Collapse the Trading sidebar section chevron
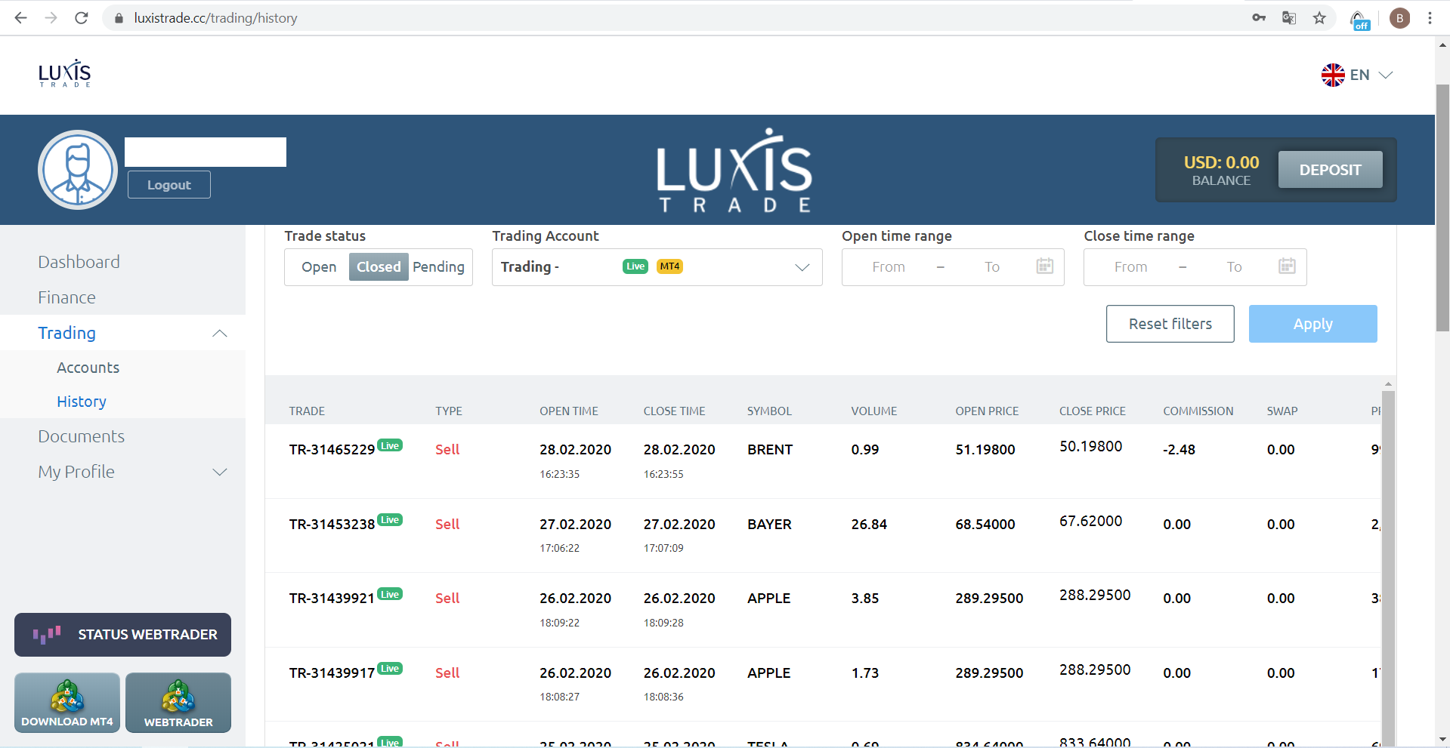Viewport: 1450px width, 748px height. click(x=220, y=334)
